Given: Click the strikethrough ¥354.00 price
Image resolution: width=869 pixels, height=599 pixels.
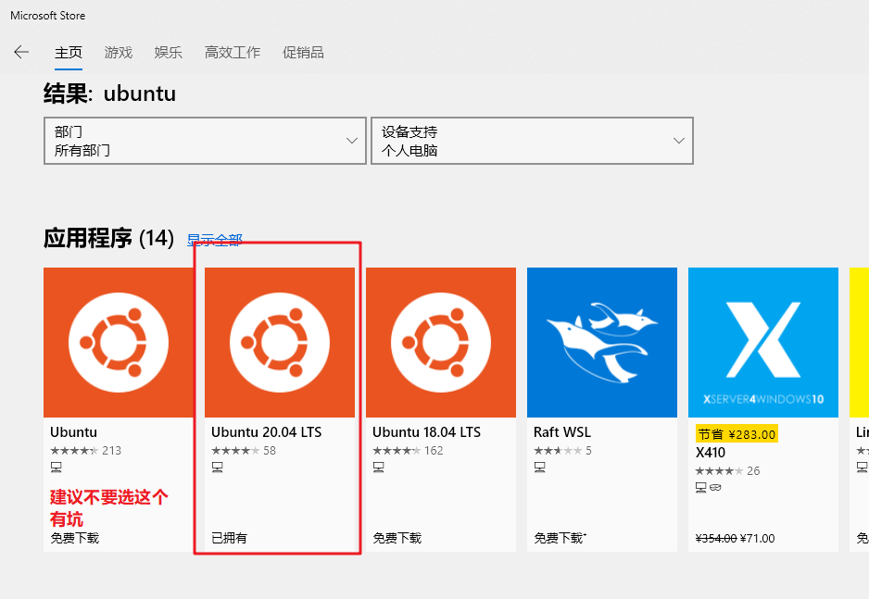Looking at the screenshot, I should 716,539.
